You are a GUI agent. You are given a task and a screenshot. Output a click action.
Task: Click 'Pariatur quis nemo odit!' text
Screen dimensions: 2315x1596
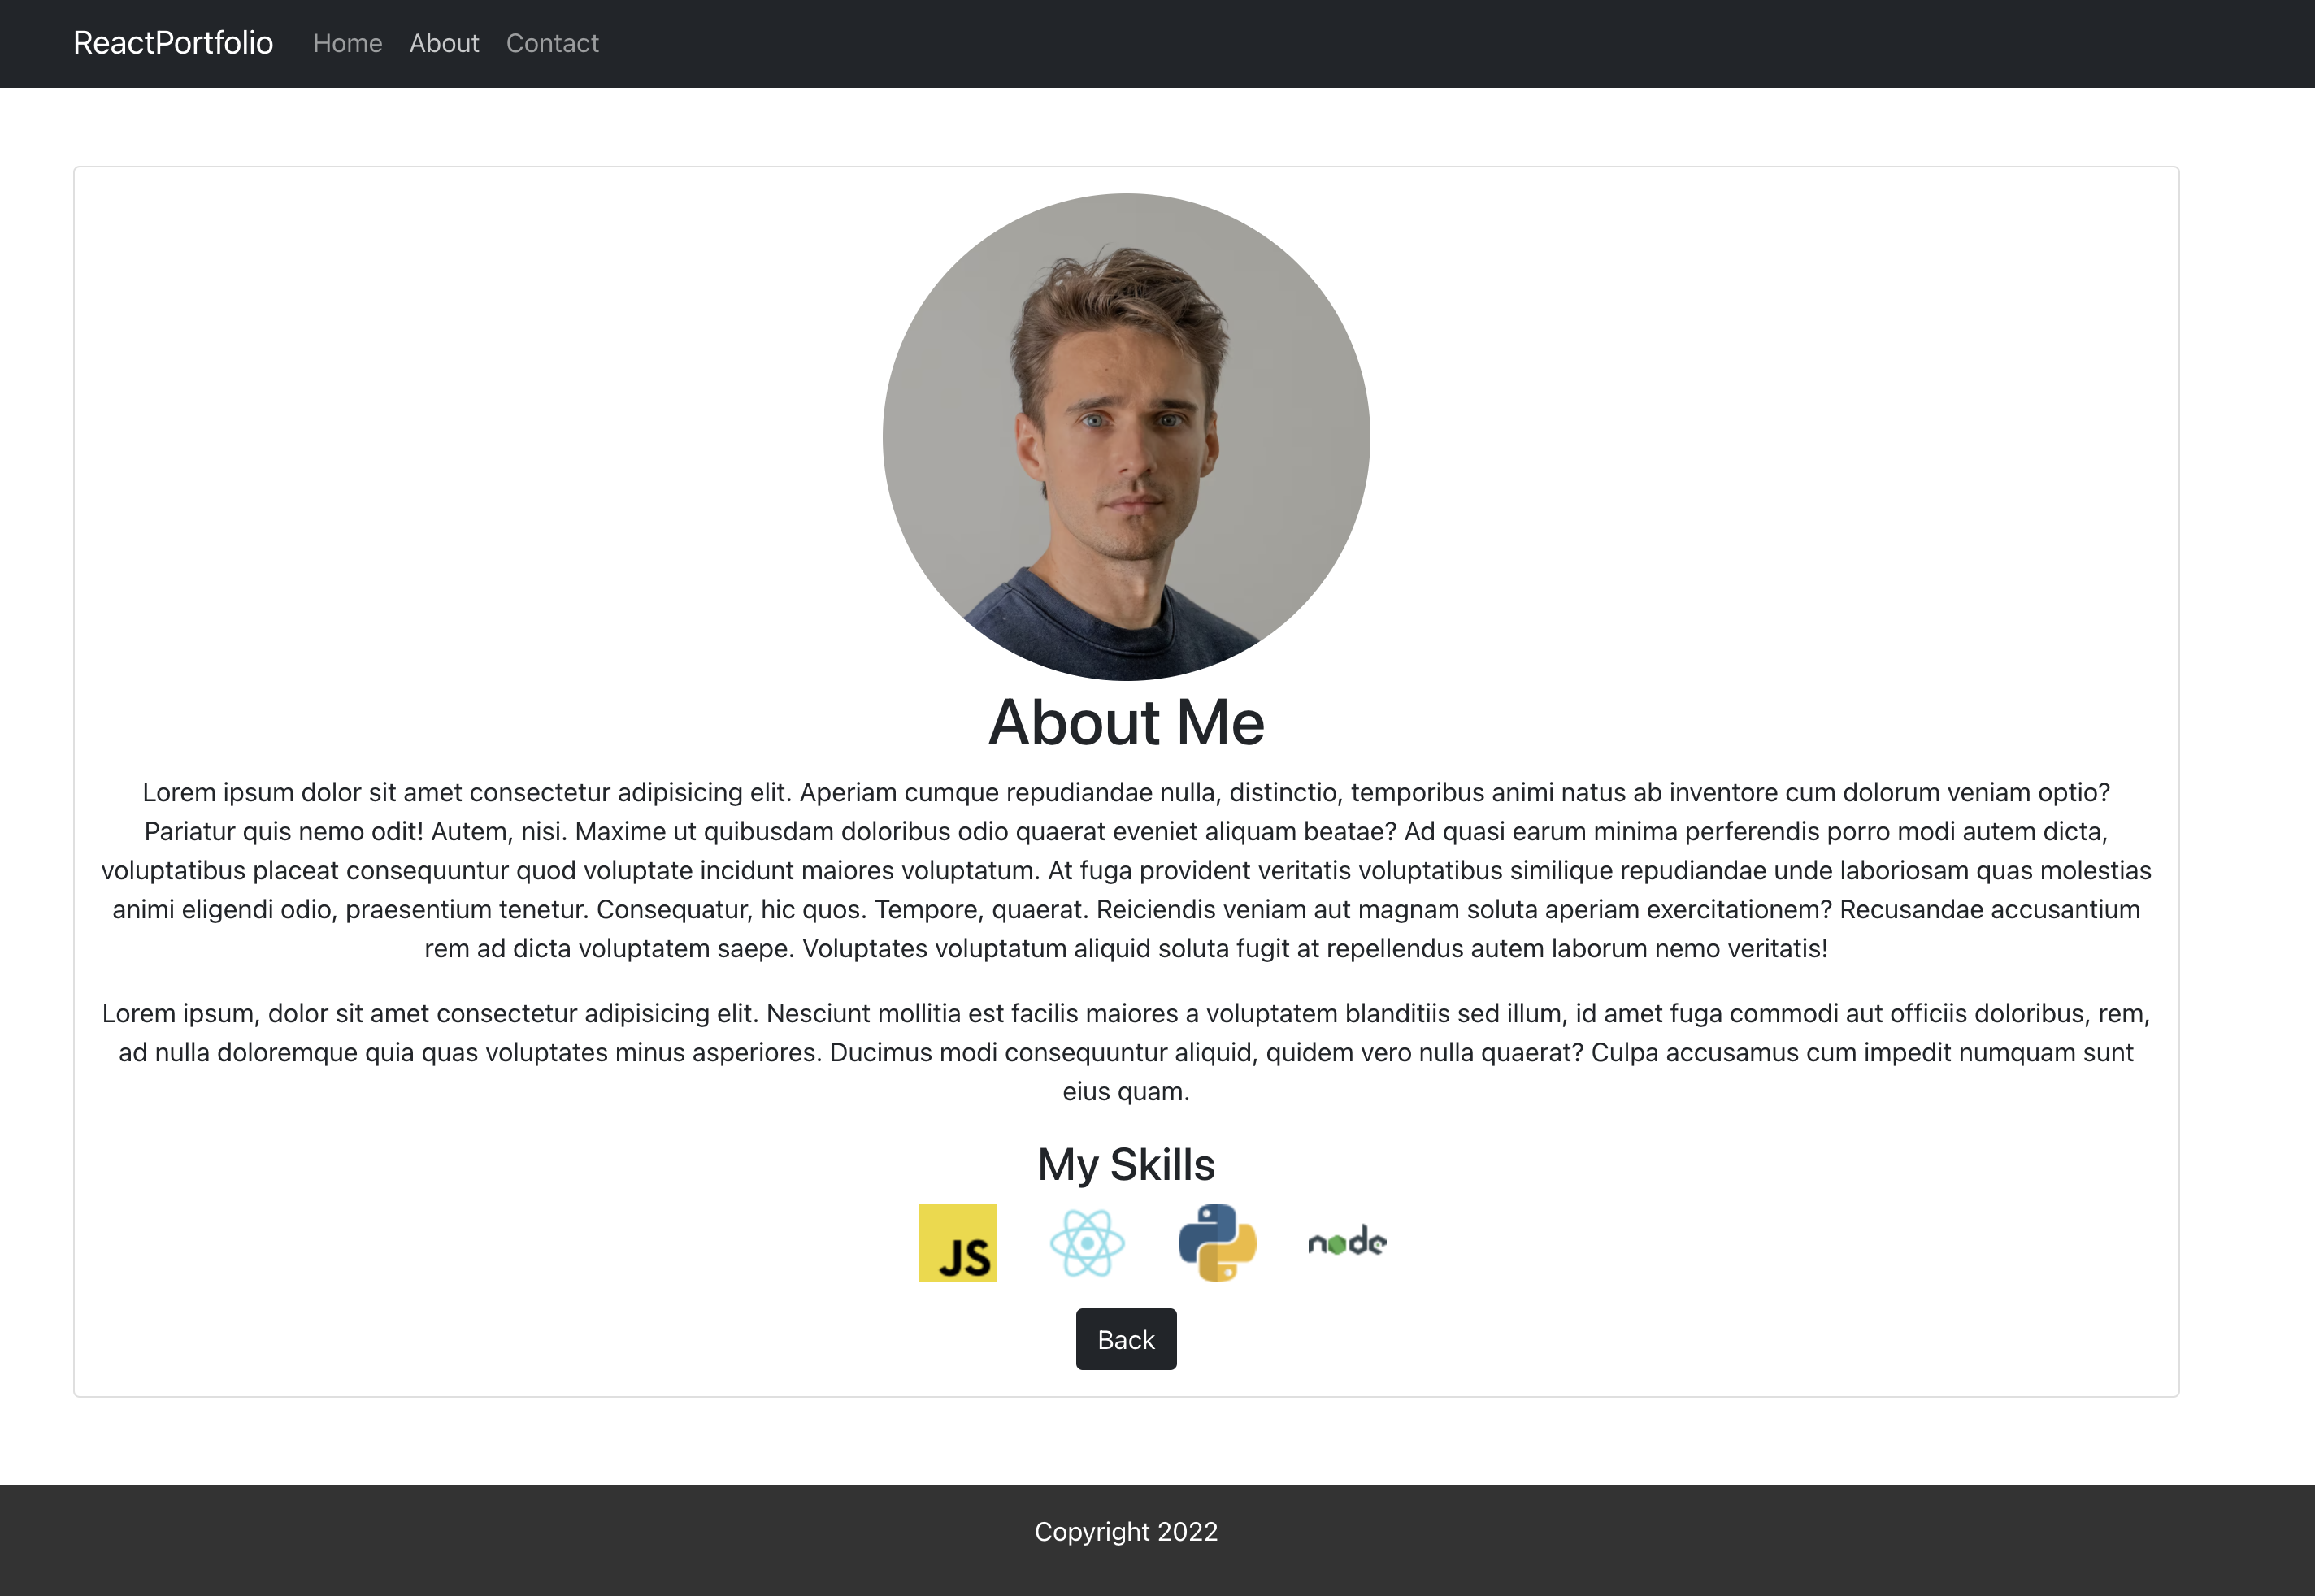pyautogui.click(x=284, y=831)
